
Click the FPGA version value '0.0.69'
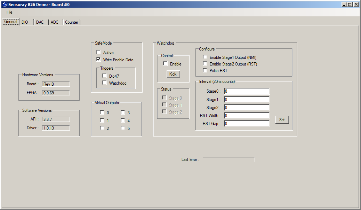[56, 93]
